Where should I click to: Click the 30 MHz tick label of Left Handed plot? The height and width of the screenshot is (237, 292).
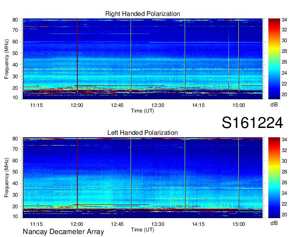[15, 195]
